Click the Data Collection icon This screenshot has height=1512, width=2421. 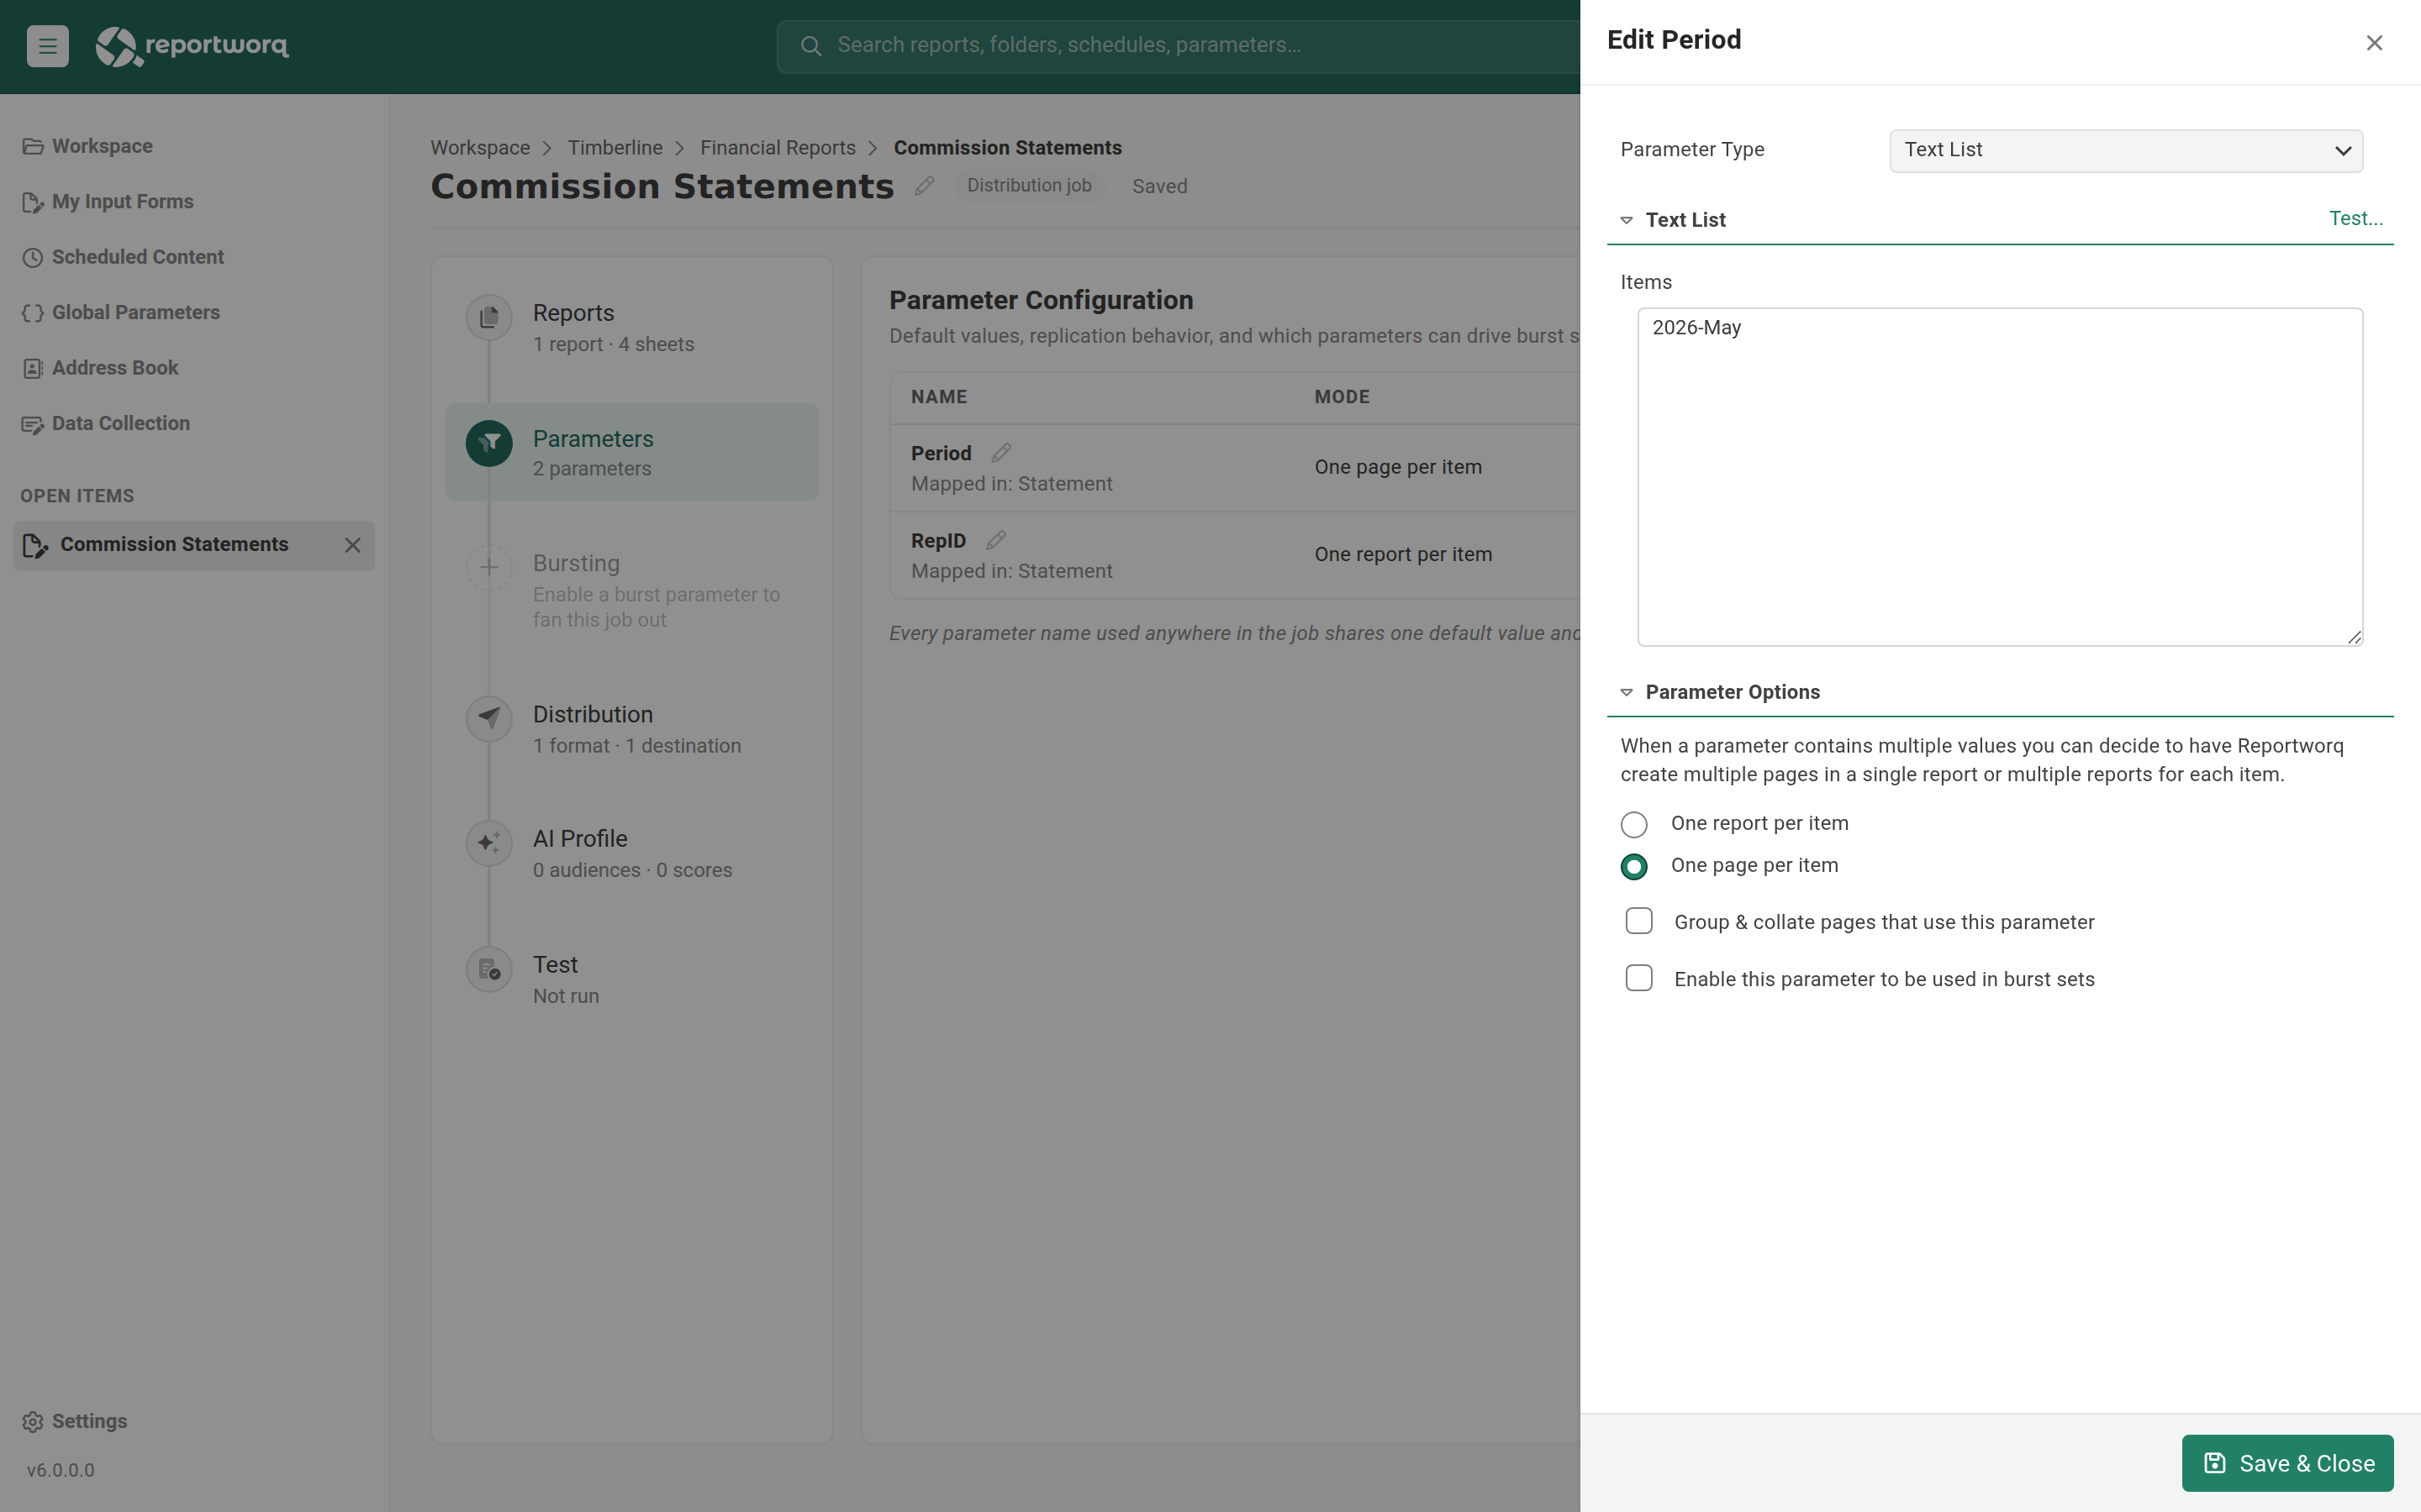point(32,424)
